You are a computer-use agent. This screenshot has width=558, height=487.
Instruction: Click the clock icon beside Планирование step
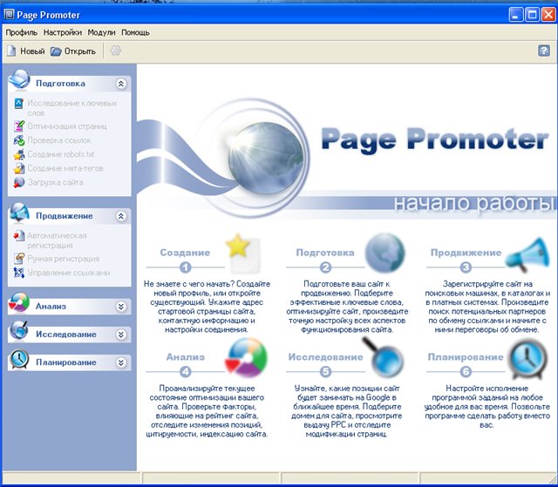[x=528, y=359]
